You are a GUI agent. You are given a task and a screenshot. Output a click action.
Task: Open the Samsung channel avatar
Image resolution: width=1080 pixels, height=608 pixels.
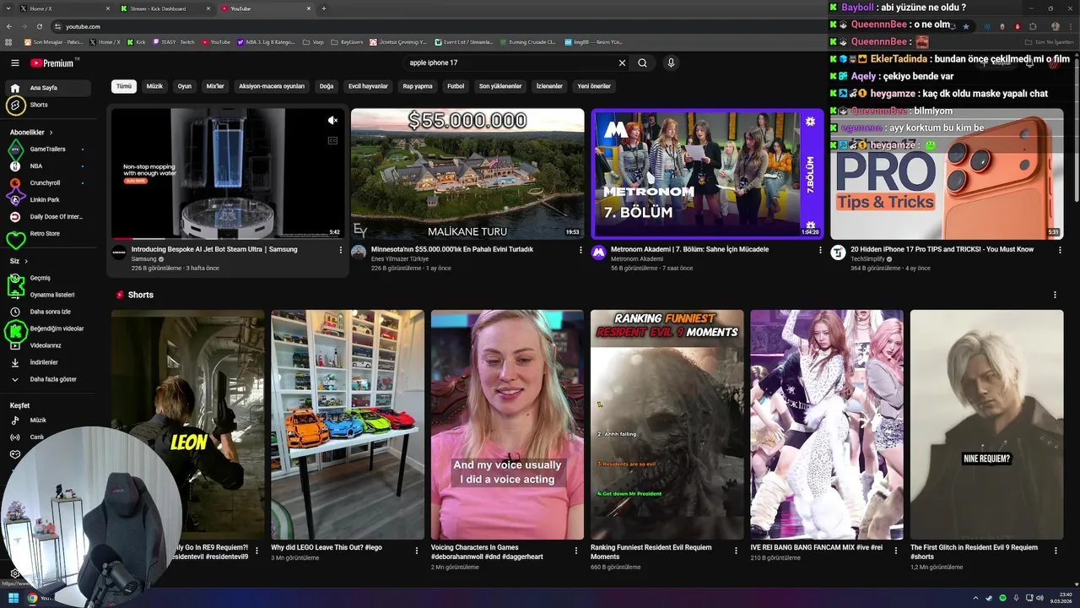tap(119, 252)
